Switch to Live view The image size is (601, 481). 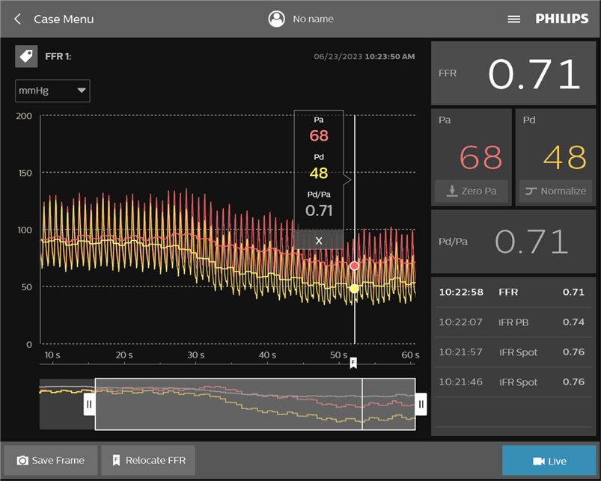coord(549,461)
